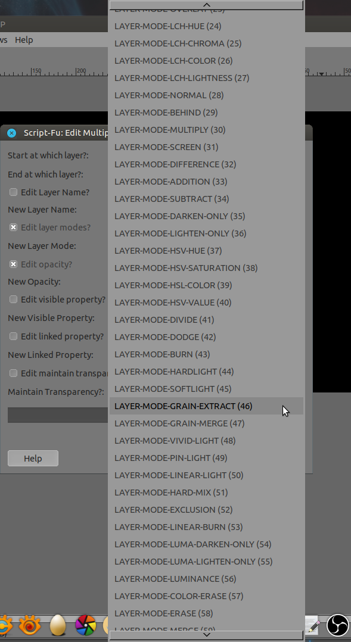The height and width of the screenshot is (642, 351).
Task: Choose LAYER-MODE-BEHIND (29)
Action: (206, 112)
